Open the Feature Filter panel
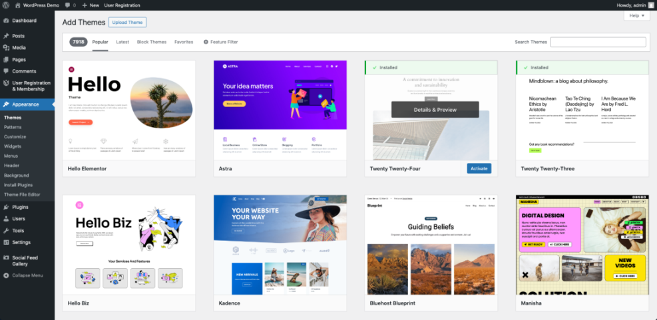Image resolution: width=657 pixels, height=320 pixels. click(x=220, y=42)
